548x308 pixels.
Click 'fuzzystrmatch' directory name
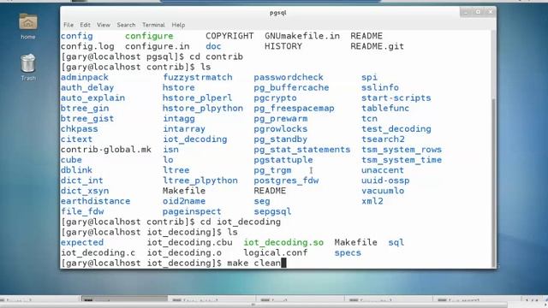point(198,77)
